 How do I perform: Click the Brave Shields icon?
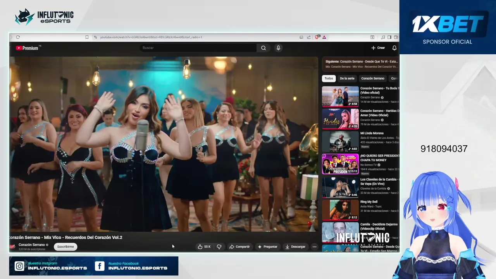pyautogui.click(x=317, y=37)
